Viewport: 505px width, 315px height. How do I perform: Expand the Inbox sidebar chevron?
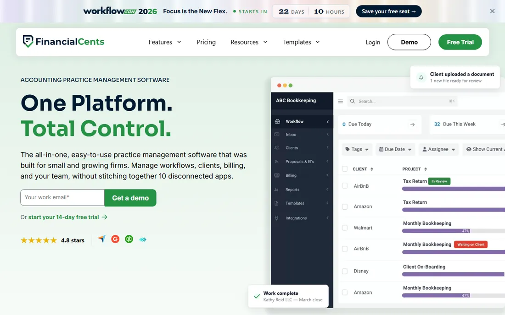coord(327,135)
